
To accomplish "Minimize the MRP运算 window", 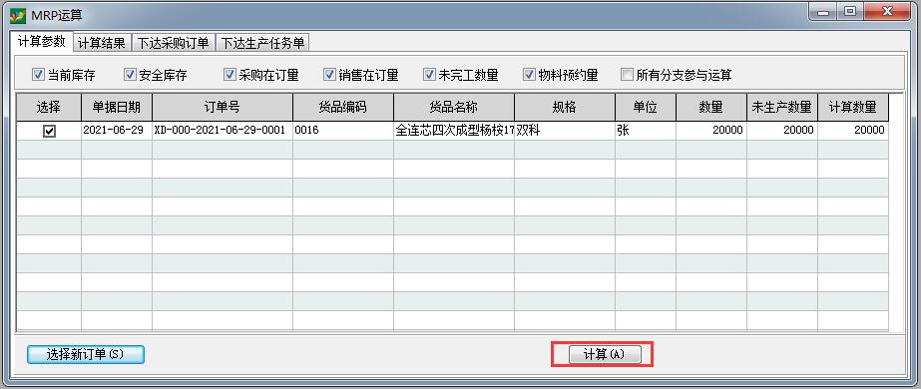I will click(823, 12).
